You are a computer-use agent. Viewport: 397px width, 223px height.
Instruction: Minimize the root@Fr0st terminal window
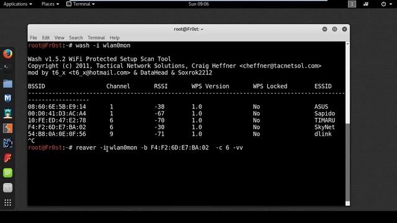tap(324, 29)
